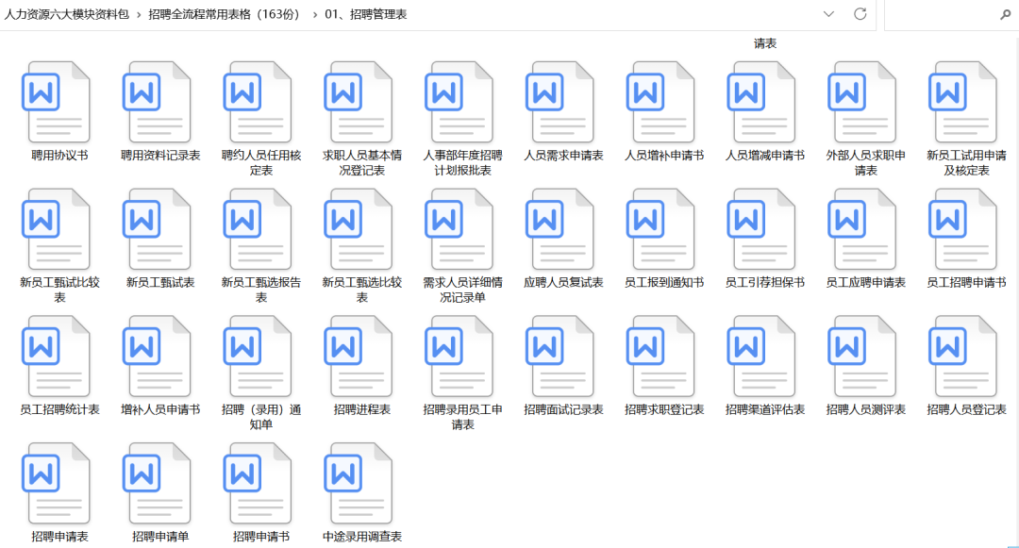This screenshot has height=548, width=1019.
Task: Click the 应聘人员复试表 file name text
Action: [x=563, y=282]
